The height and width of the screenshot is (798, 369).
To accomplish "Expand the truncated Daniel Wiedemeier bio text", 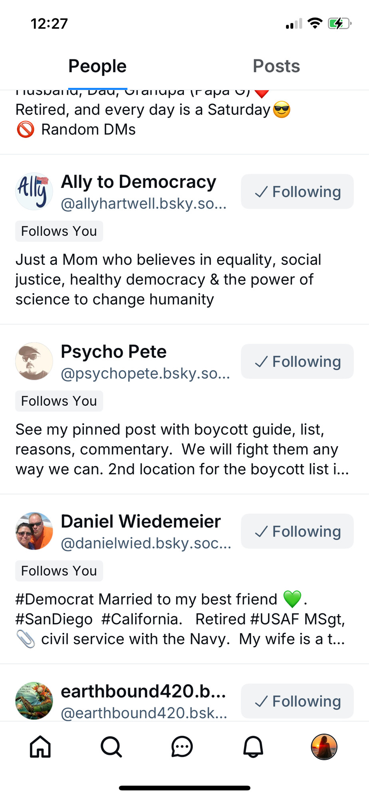I will (x=181, y=619).
